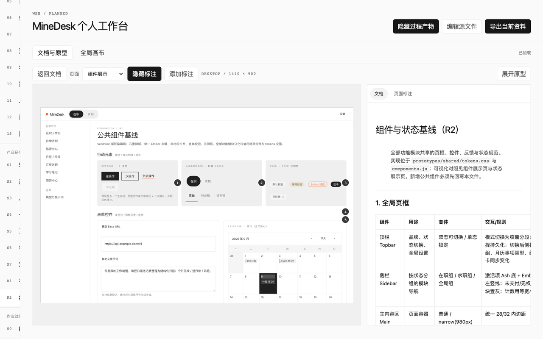Toggle the Ember 描边 tag
Screen dimensions: 543x339
coord(318,184)
